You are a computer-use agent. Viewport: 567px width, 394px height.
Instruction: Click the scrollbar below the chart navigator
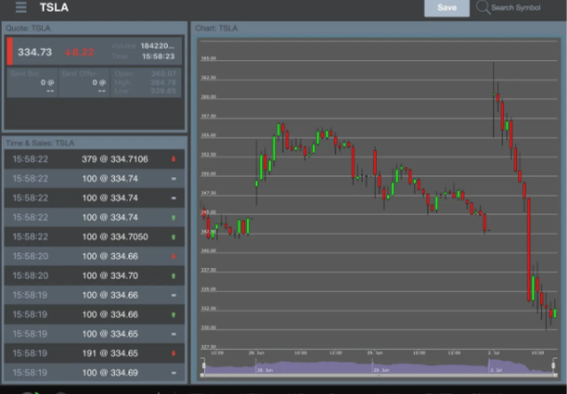379,376
